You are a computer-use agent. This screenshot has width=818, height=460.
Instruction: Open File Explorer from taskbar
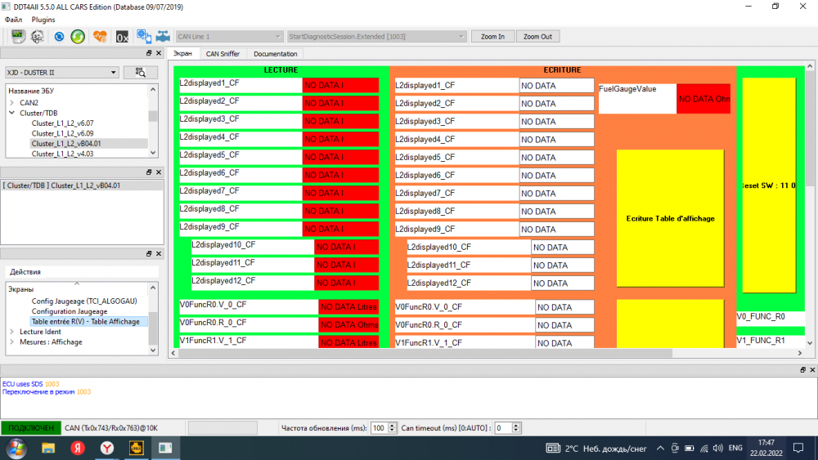coord(48,448)
